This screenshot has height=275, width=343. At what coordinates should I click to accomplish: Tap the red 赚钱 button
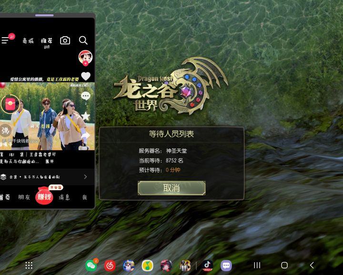coord(44,197)
